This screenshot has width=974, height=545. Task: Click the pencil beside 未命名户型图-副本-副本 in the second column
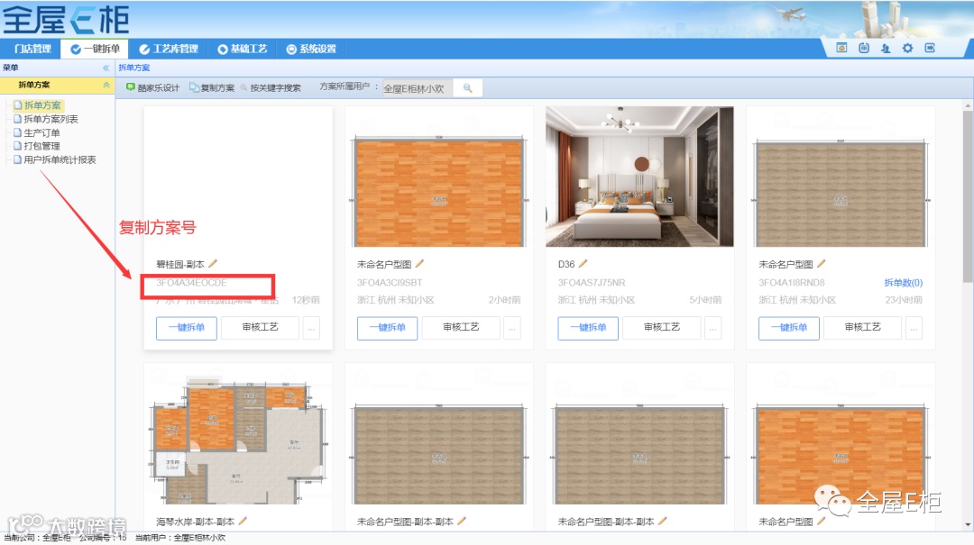coord(462,522)
